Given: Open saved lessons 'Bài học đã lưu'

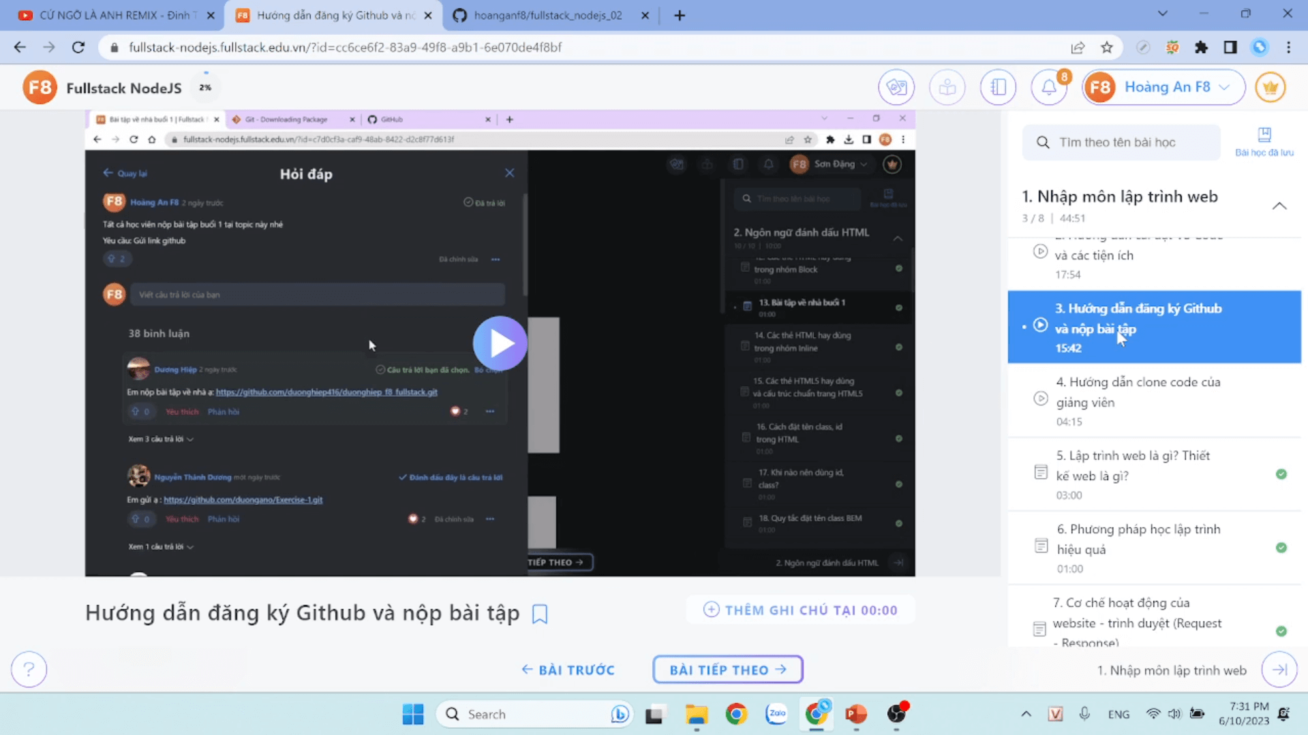Looking at the screenshot, I should coord(1264,142).
